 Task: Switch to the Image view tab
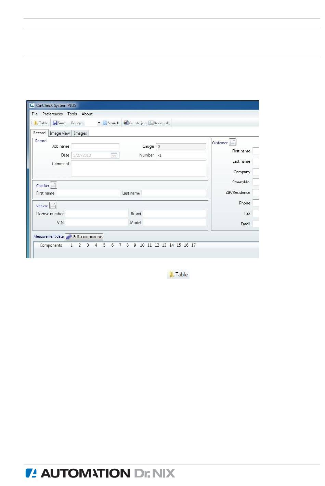60,133
